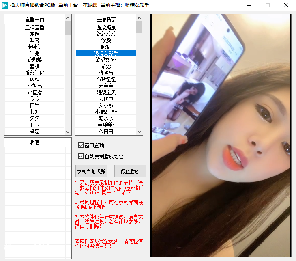Select 温柔媚娘 in the streamer list
This screenshot has width=296, height=261.
coord(106,27)
